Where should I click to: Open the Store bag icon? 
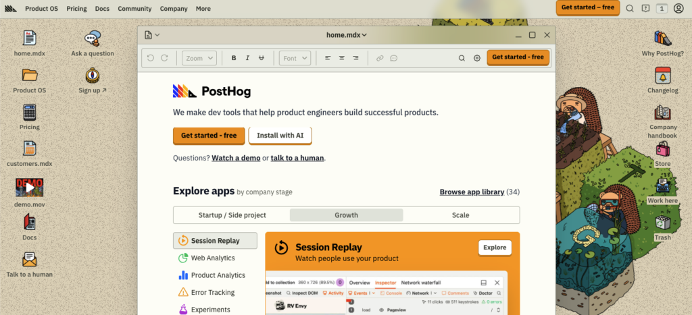[662, 149]
